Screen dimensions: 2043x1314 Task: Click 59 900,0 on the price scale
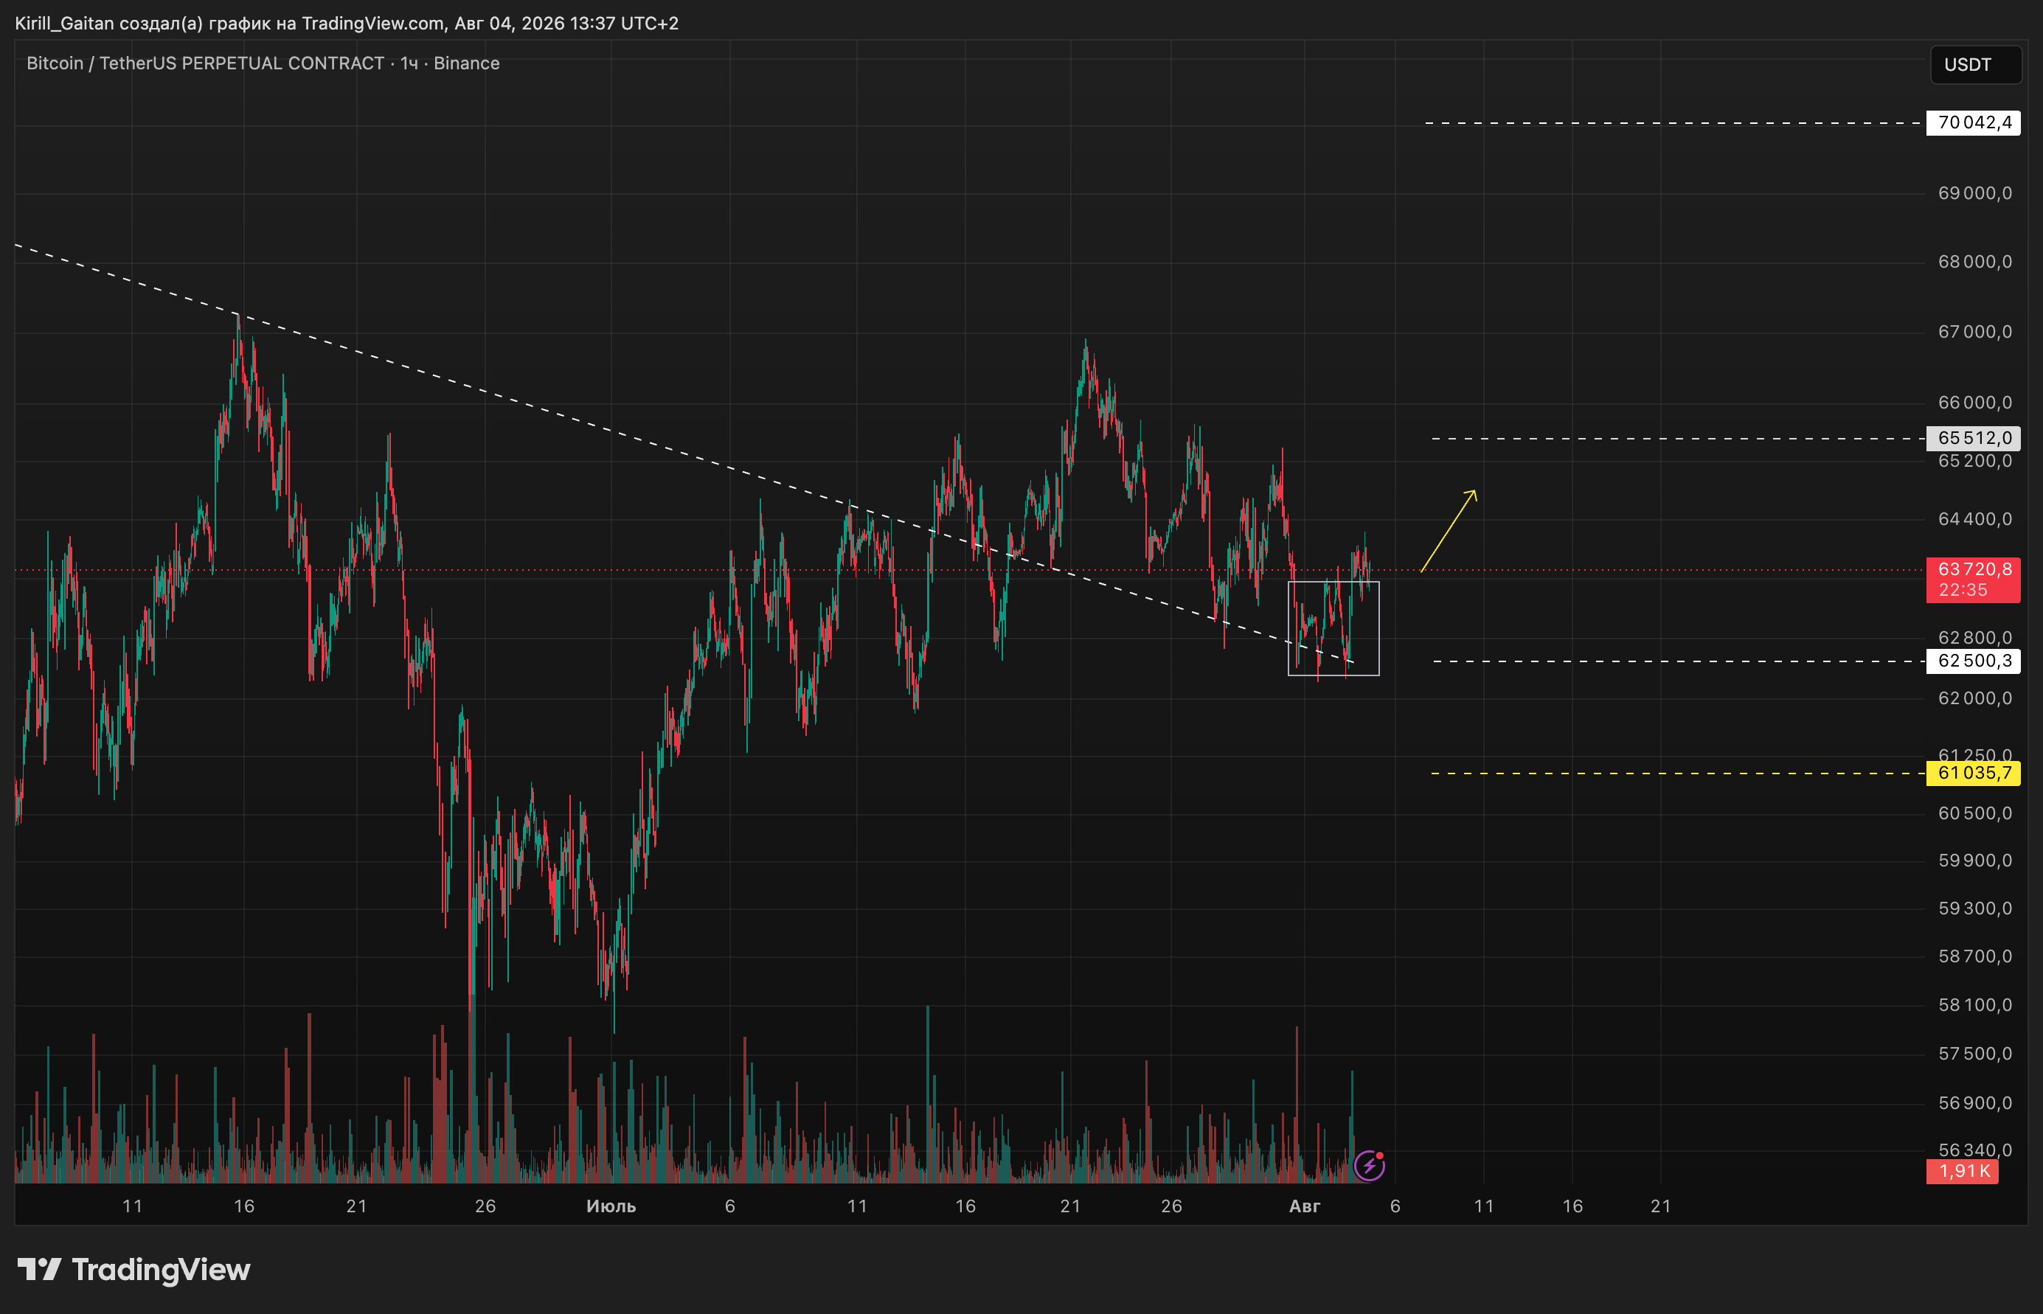[x=1974, y=861]
